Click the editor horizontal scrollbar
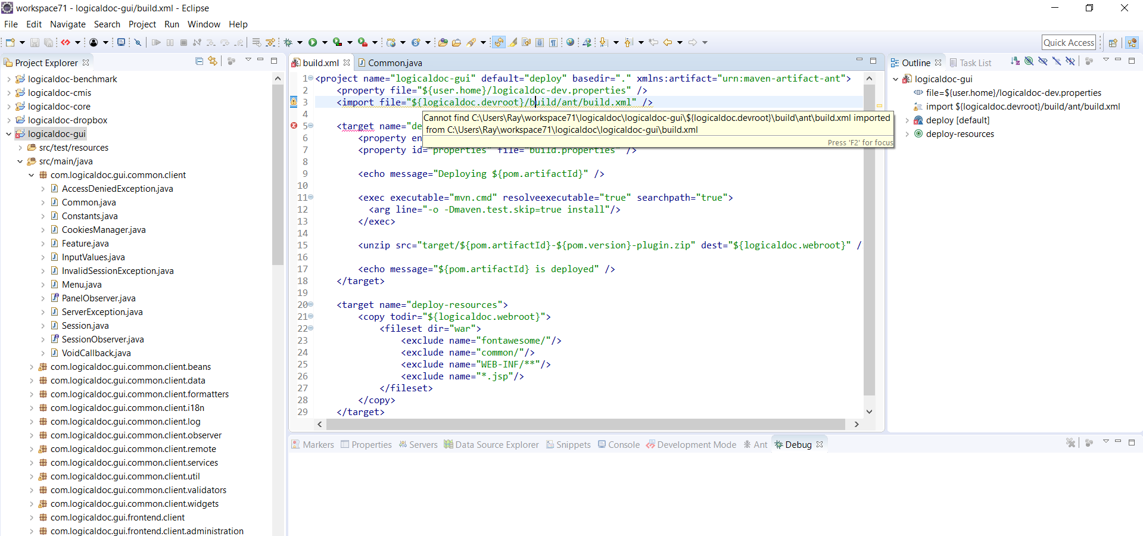 tap(585, 424)
